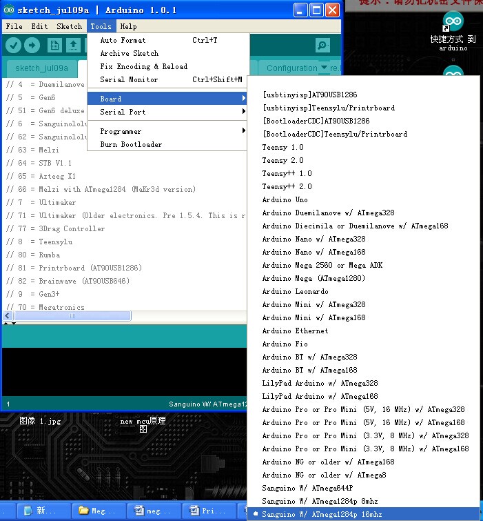Click the scrollbar left arrow in editor

pos(8,315)
